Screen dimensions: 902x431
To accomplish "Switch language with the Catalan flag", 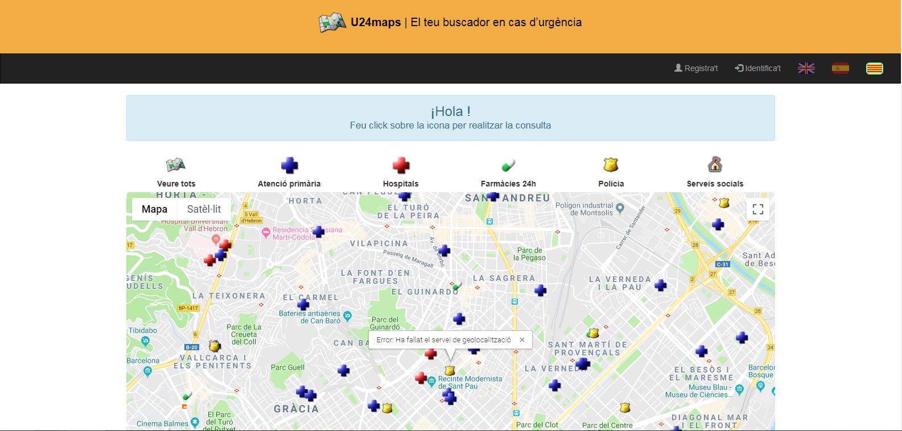I will (875, 68).
